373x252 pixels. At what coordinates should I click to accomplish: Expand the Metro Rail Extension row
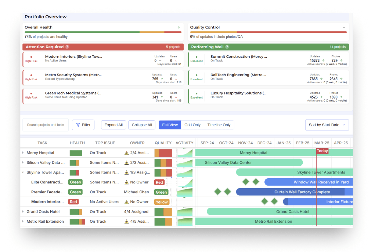[23, 221]
